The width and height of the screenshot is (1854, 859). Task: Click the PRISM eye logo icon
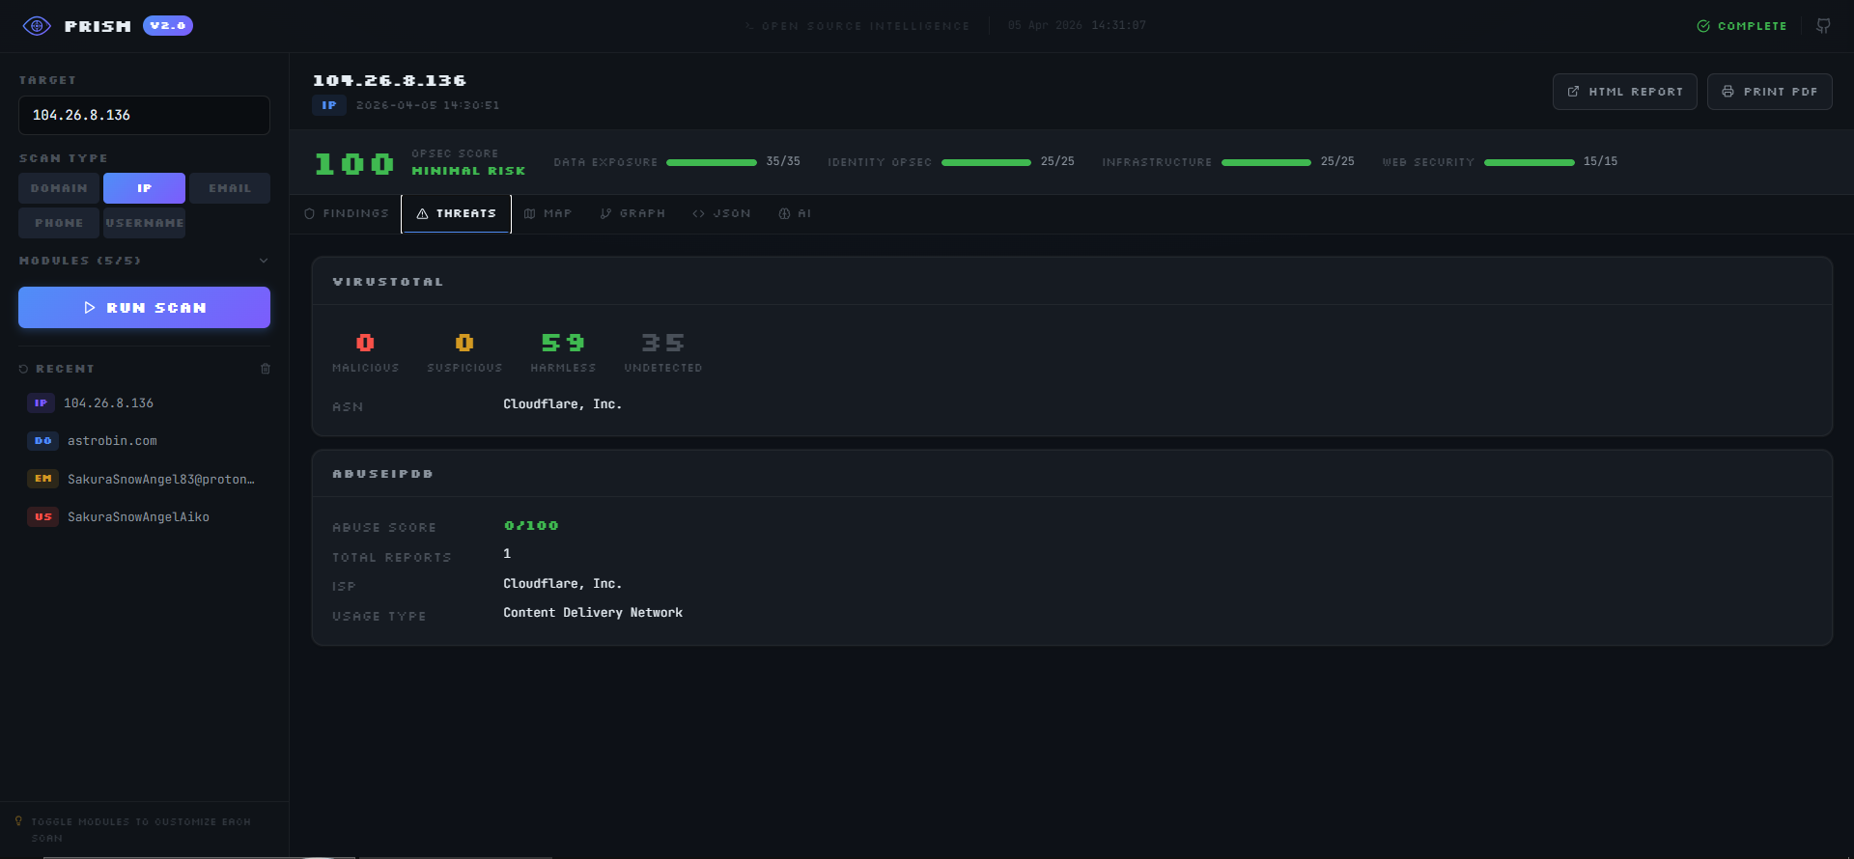37,26
